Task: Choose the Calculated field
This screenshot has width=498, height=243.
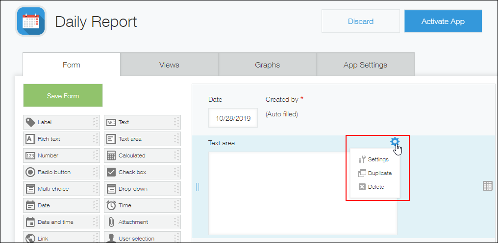Action: click(142, 155)
